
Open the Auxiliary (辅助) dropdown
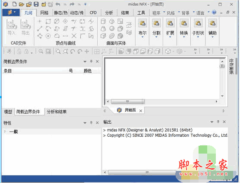pos(213,29)
